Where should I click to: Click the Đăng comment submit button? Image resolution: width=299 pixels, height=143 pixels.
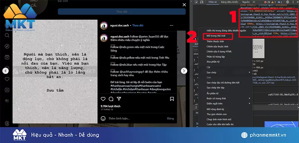click(x=170, y=119)
